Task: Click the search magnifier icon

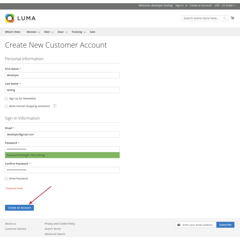Action: click(225, 18)
